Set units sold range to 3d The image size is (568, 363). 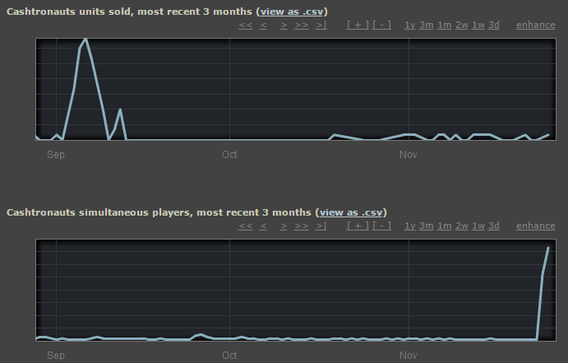coord(494,25)
